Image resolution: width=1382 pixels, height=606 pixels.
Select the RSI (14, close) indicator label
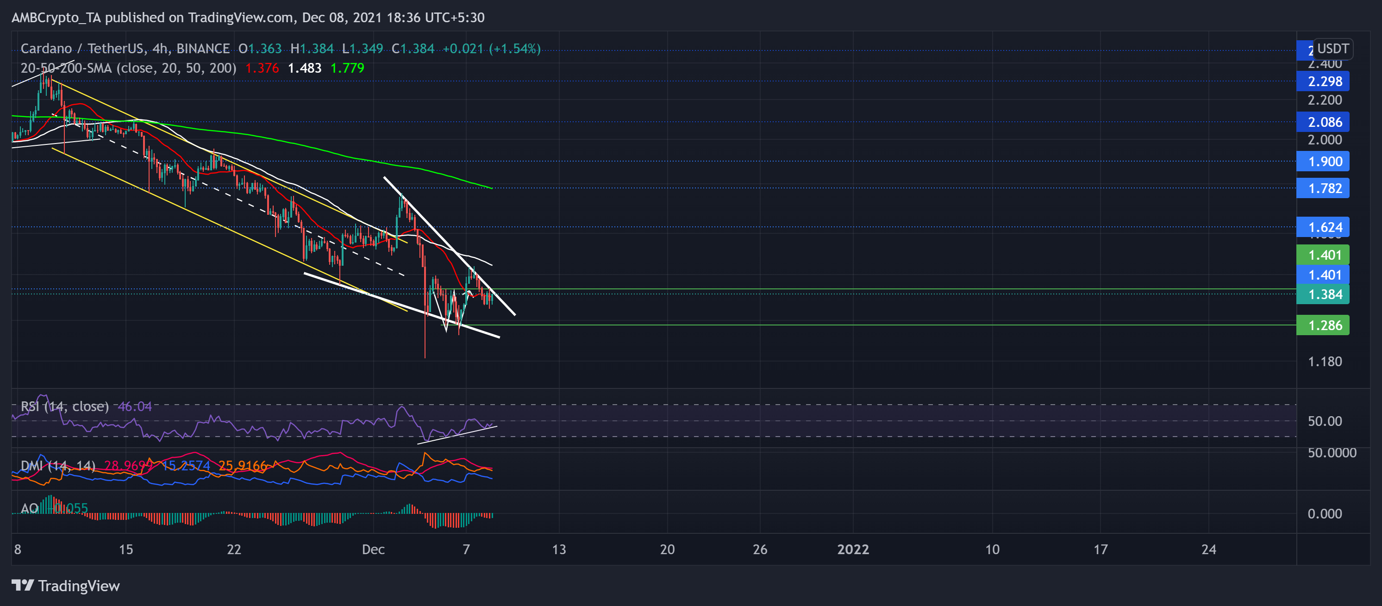point(64,406)
